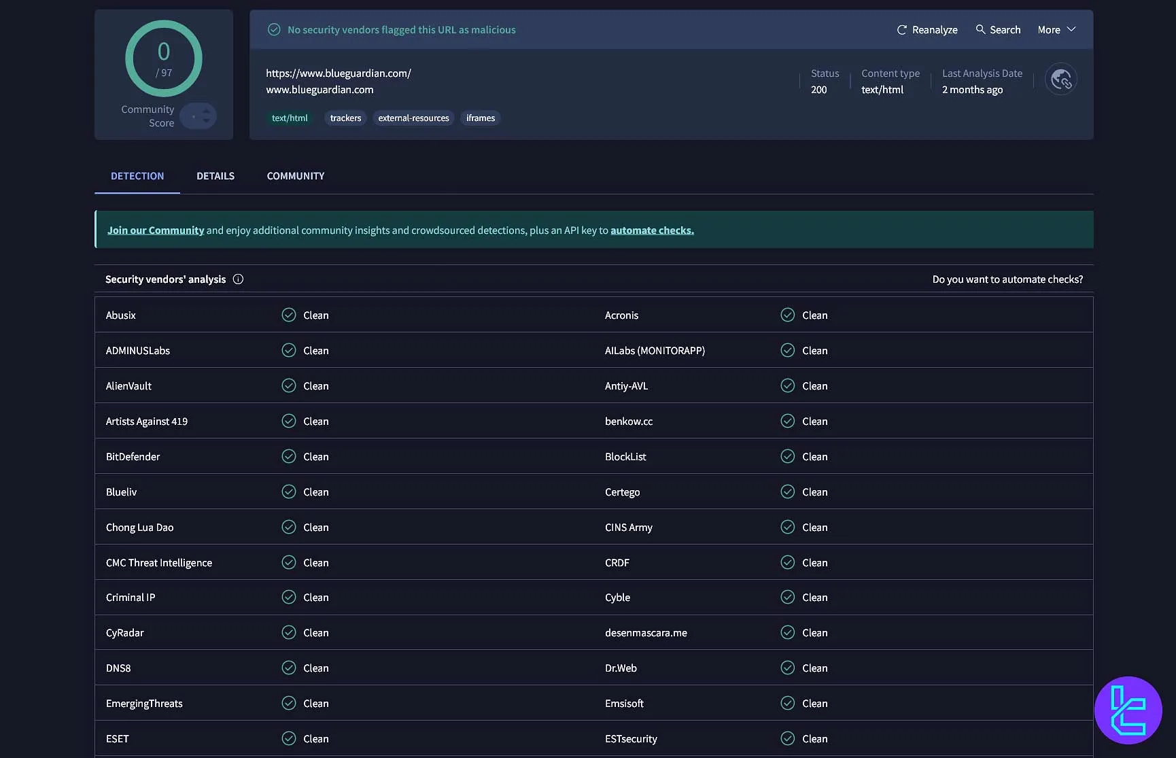Click the Reanalyze refresh icon

[x=901, y=29]
